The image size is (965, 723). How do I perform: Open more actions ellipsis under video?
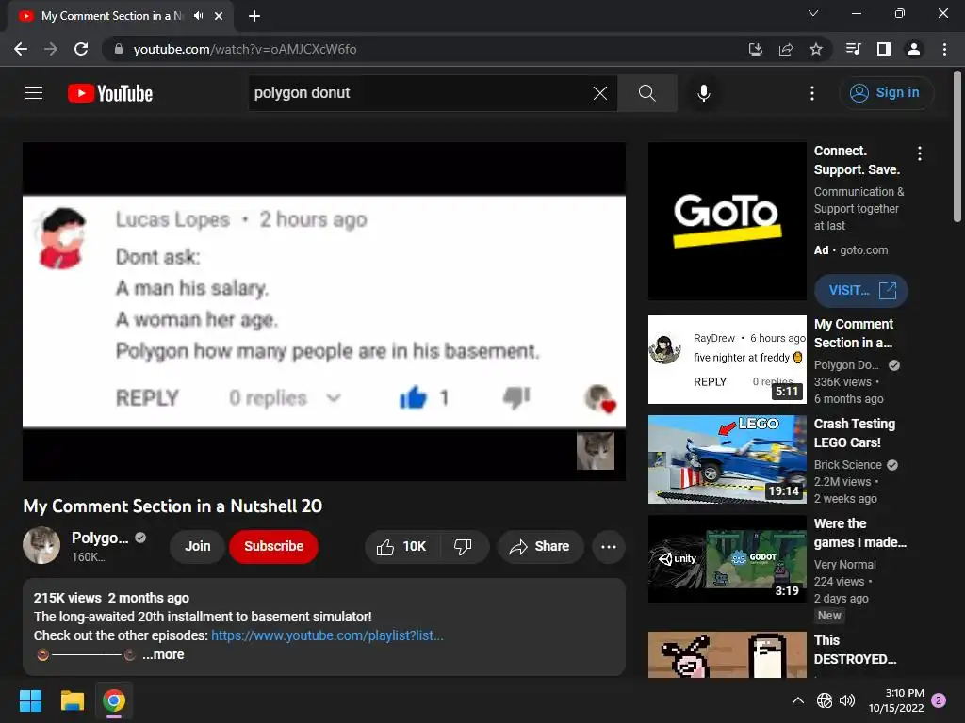click(x=609, y=547)
